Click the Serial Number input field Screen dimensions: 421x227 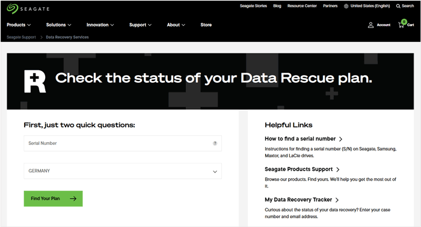[x=123, y=144]
